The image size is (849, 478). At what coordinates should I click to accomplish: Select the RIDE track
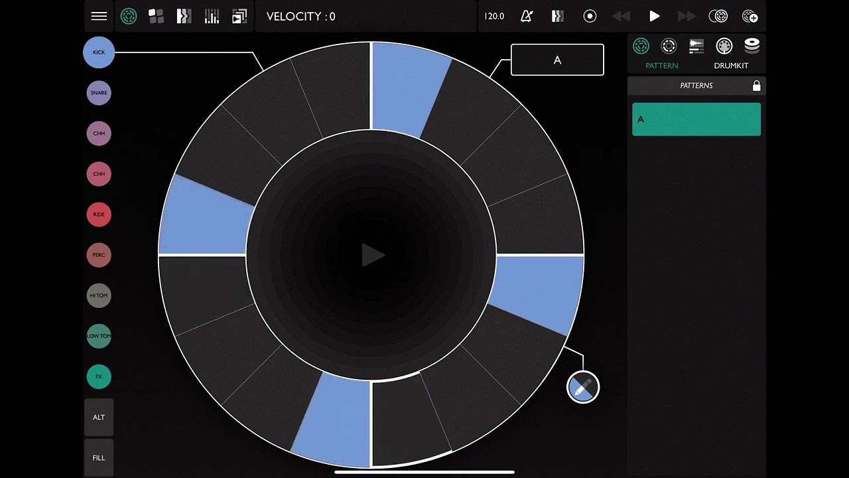[x=99, y=214]
